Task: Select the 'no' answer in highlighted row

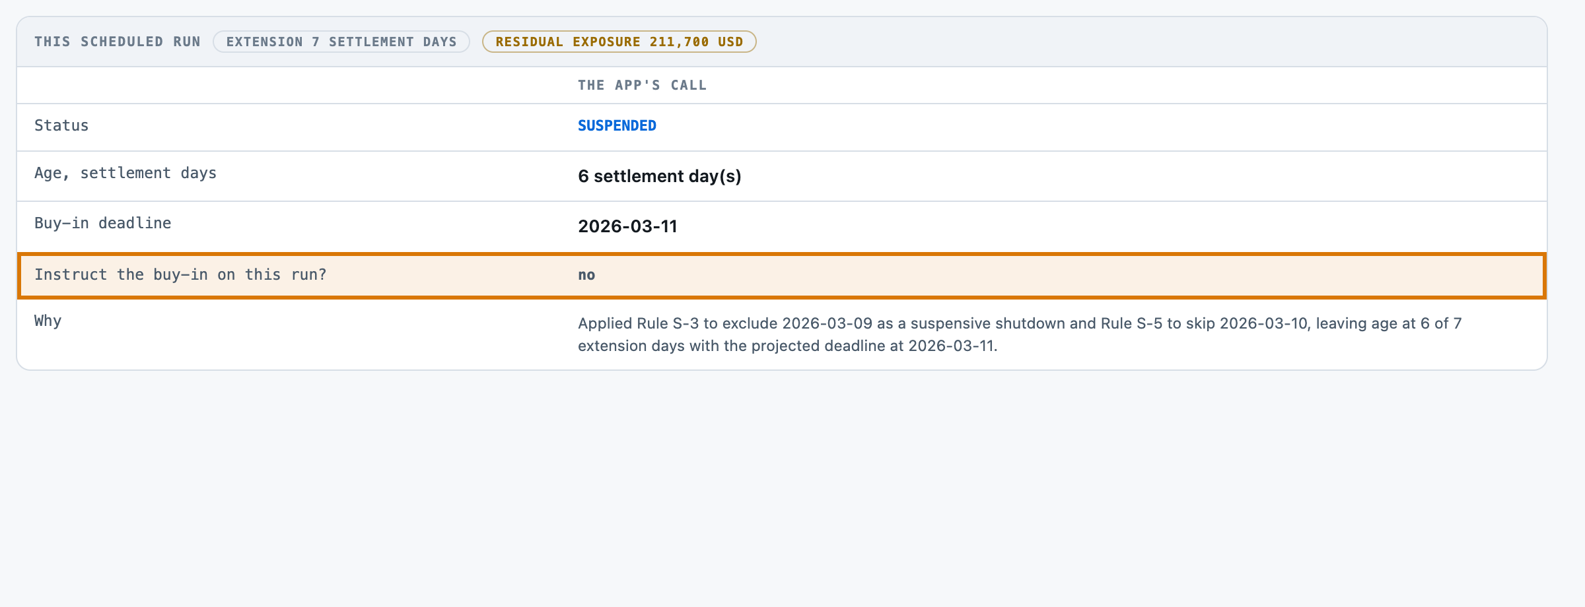Action: pos(586,275)
